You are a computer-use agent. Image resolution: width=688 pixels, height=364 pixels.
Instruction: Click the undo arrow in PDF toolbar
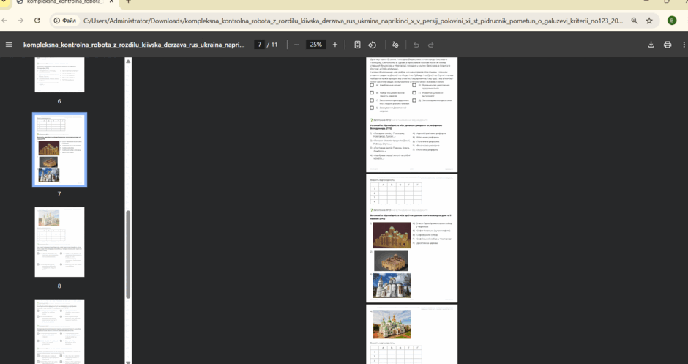coord(416,45)
